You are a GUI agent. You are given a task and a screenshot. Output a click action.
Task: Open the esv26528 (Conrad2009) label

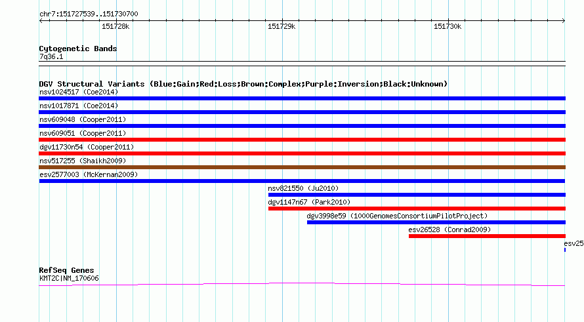click(x=449, y=230)
